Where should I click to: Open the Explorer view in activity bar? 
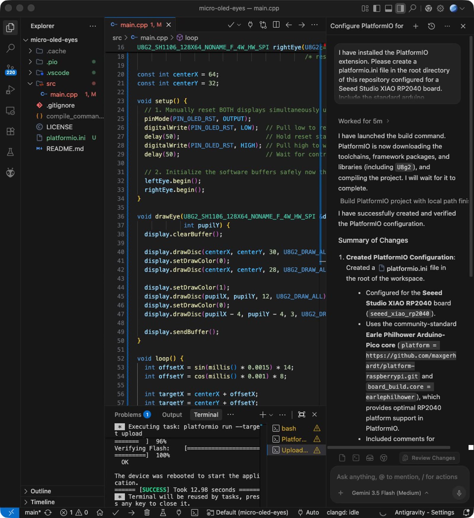tap(10, 27)
